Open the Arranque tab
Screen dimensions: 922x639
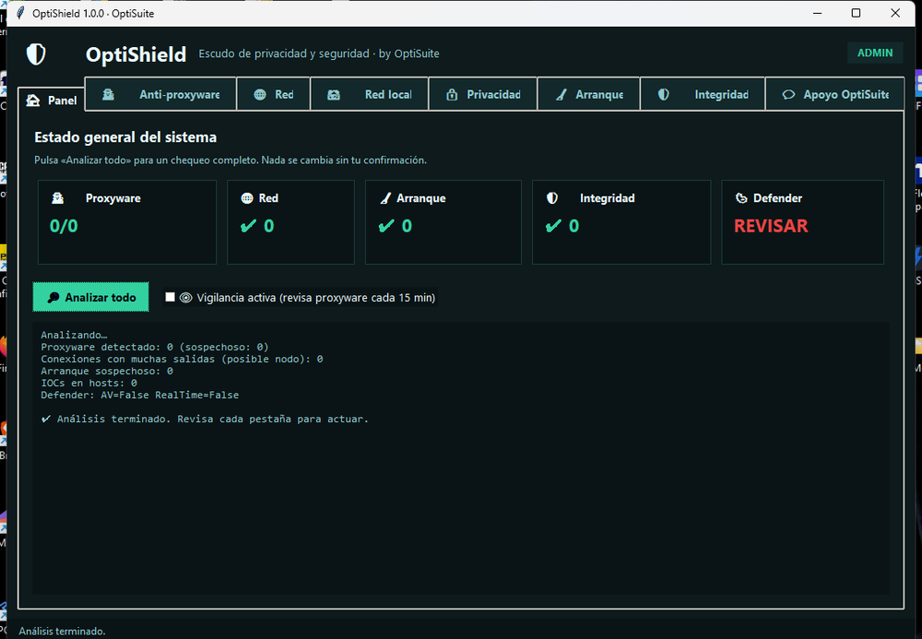pyautogui.click(x=588, y=94)
